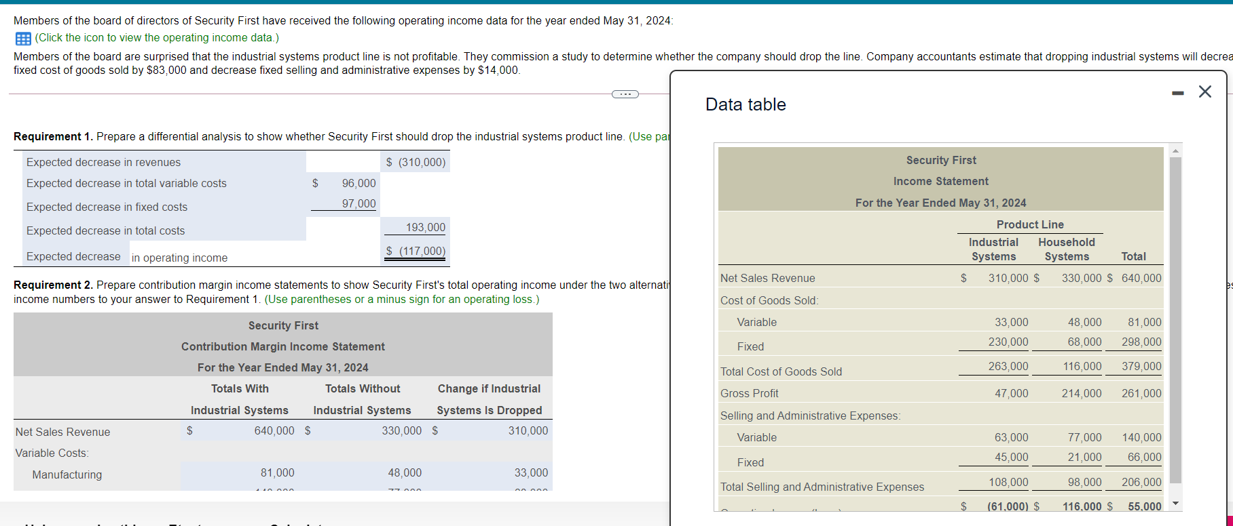The width and height of the screenshot is (1233, 526).
Task: Click the 'Requirement 2.' heading text
Action: pyautogui.click(x=53, y=285)
